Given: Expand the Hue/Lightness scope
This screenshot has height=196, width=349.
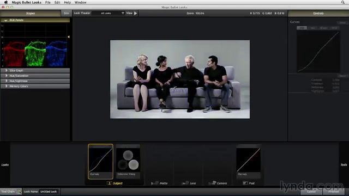Looking at the screenshot, I should [7, 81].
